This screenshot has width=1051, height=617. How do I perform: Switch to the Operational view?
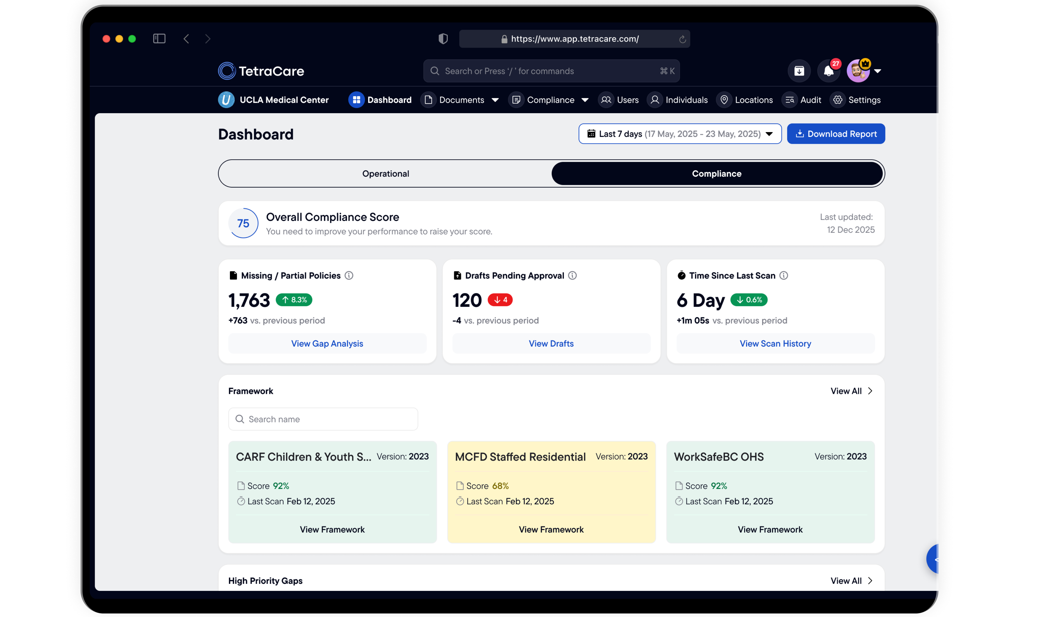coord(385,173)
